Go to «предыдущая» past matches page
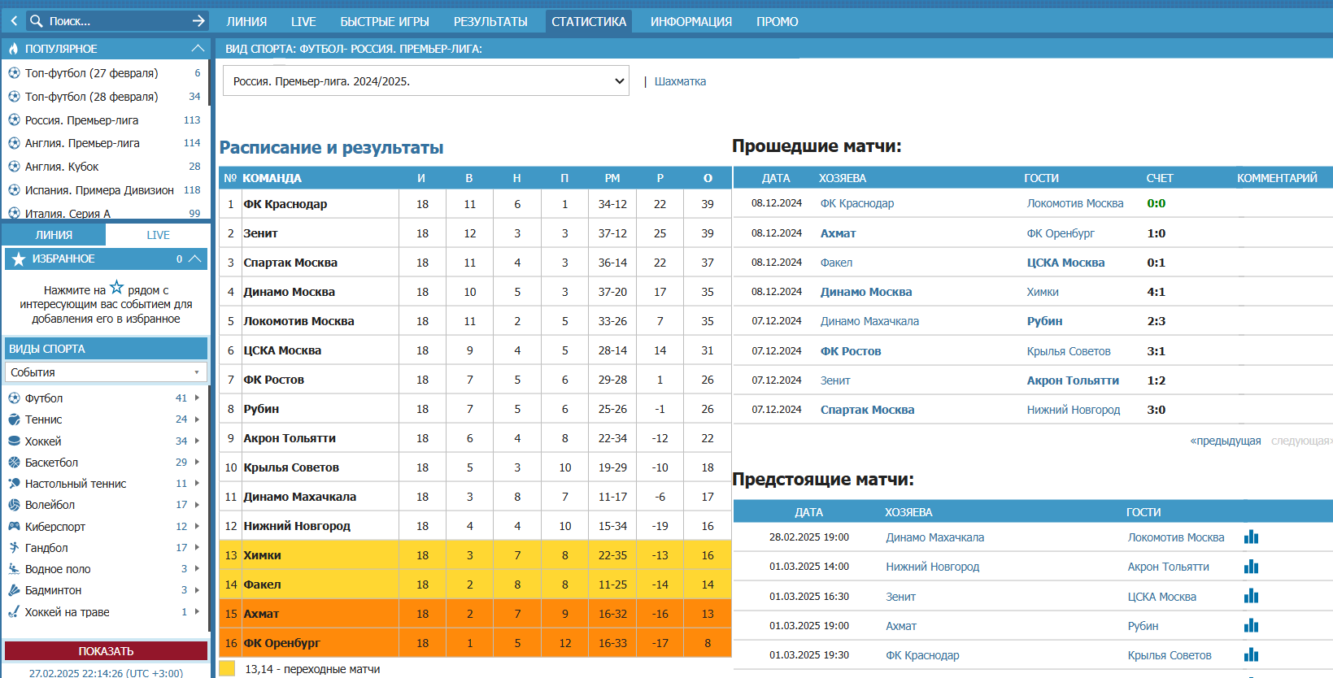This screenshot has height=678, width=1333. coord(1226,441)
